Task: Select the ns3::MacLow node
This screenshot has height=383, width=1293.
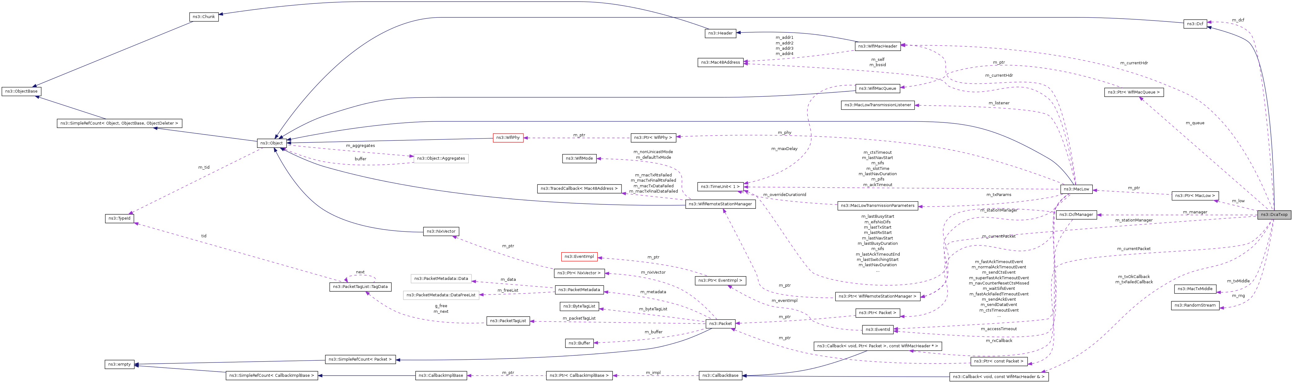Action: click(1077, 189)
